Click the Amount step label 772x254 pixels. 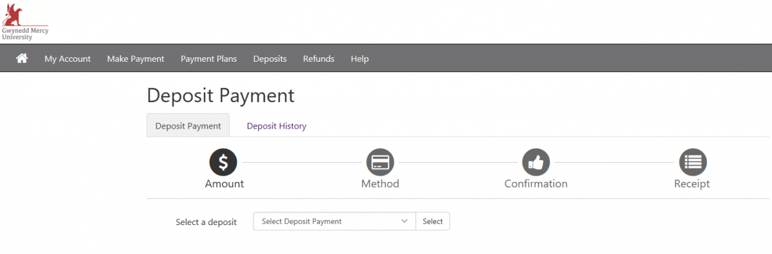225,184
